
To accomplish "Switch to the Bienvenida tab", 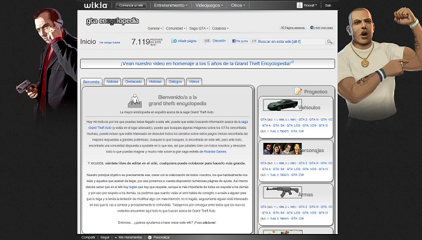I will 91,82.
